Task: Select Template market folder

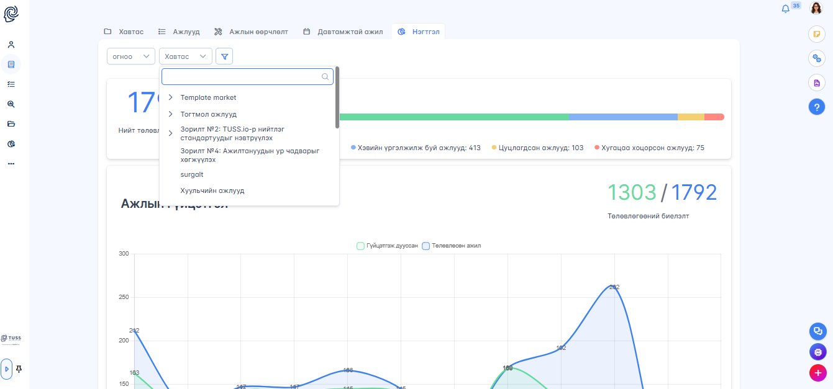Action: [209, 97]
